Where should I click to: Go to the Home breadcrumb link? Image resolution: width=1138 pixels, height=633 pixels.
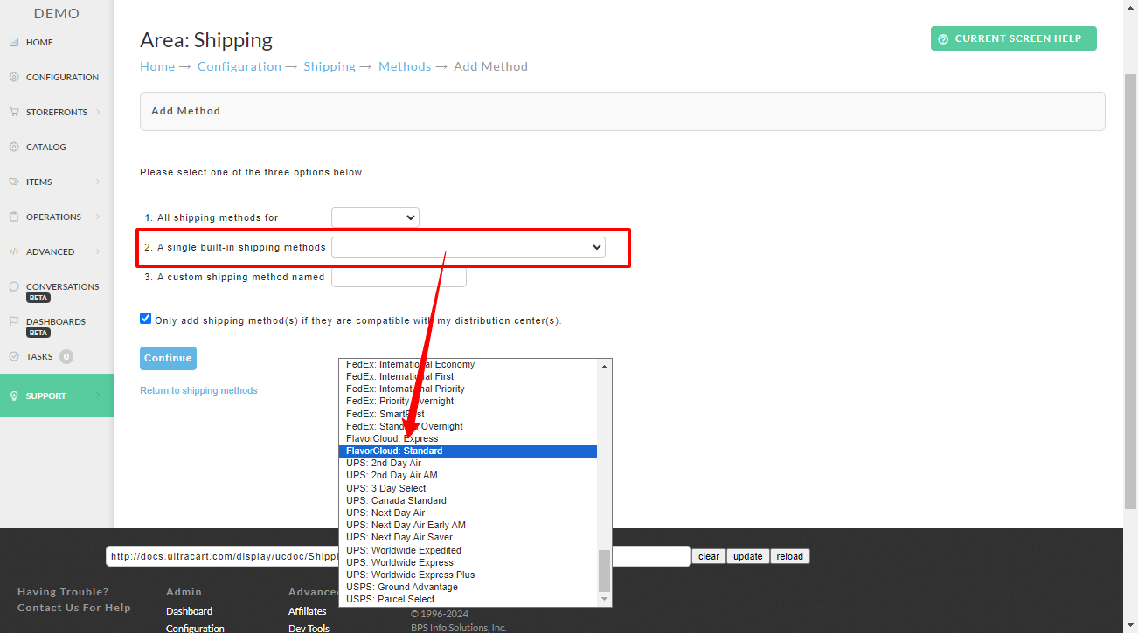[157, 66]
